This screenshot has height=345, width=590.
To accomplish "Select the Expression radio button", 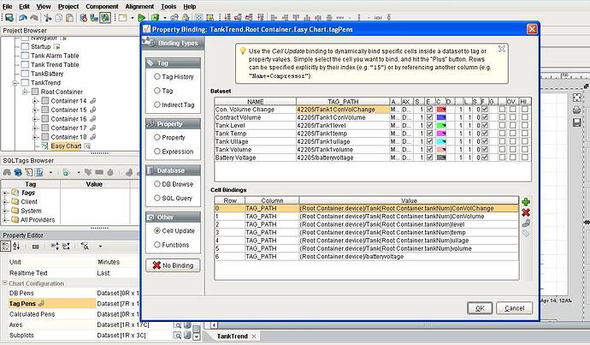I will [157, 152].
